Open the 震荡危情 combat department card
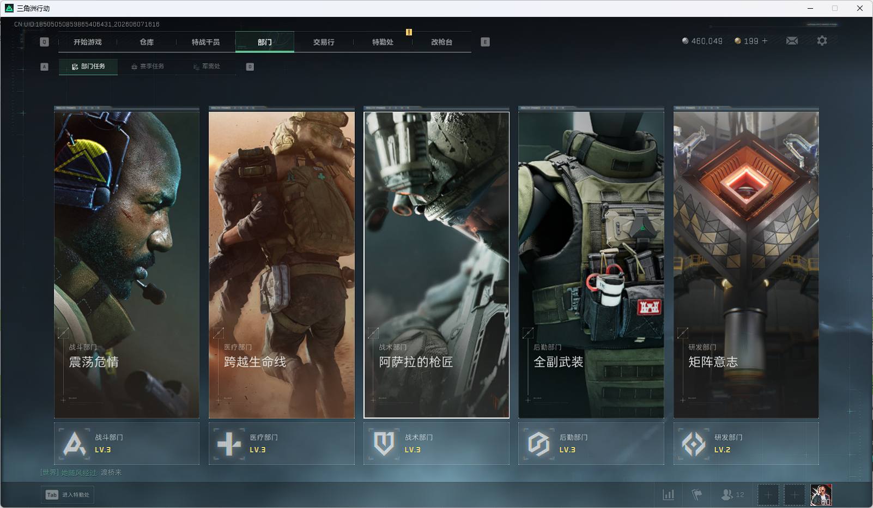 [126, 265]
